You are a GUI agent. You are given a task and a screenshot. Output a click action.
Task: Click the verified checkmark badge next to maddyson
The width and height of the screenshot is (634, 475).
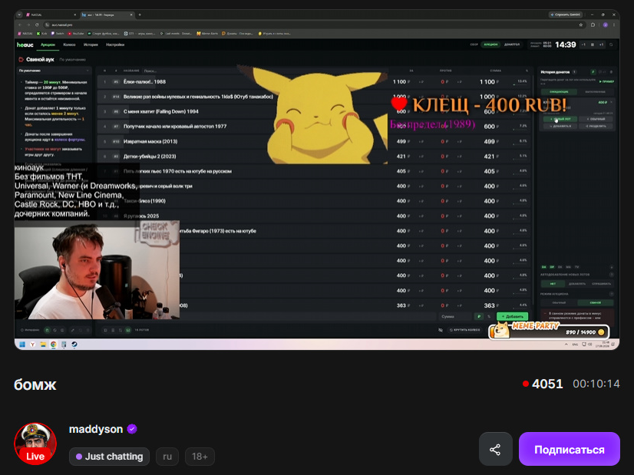[132, 429]
